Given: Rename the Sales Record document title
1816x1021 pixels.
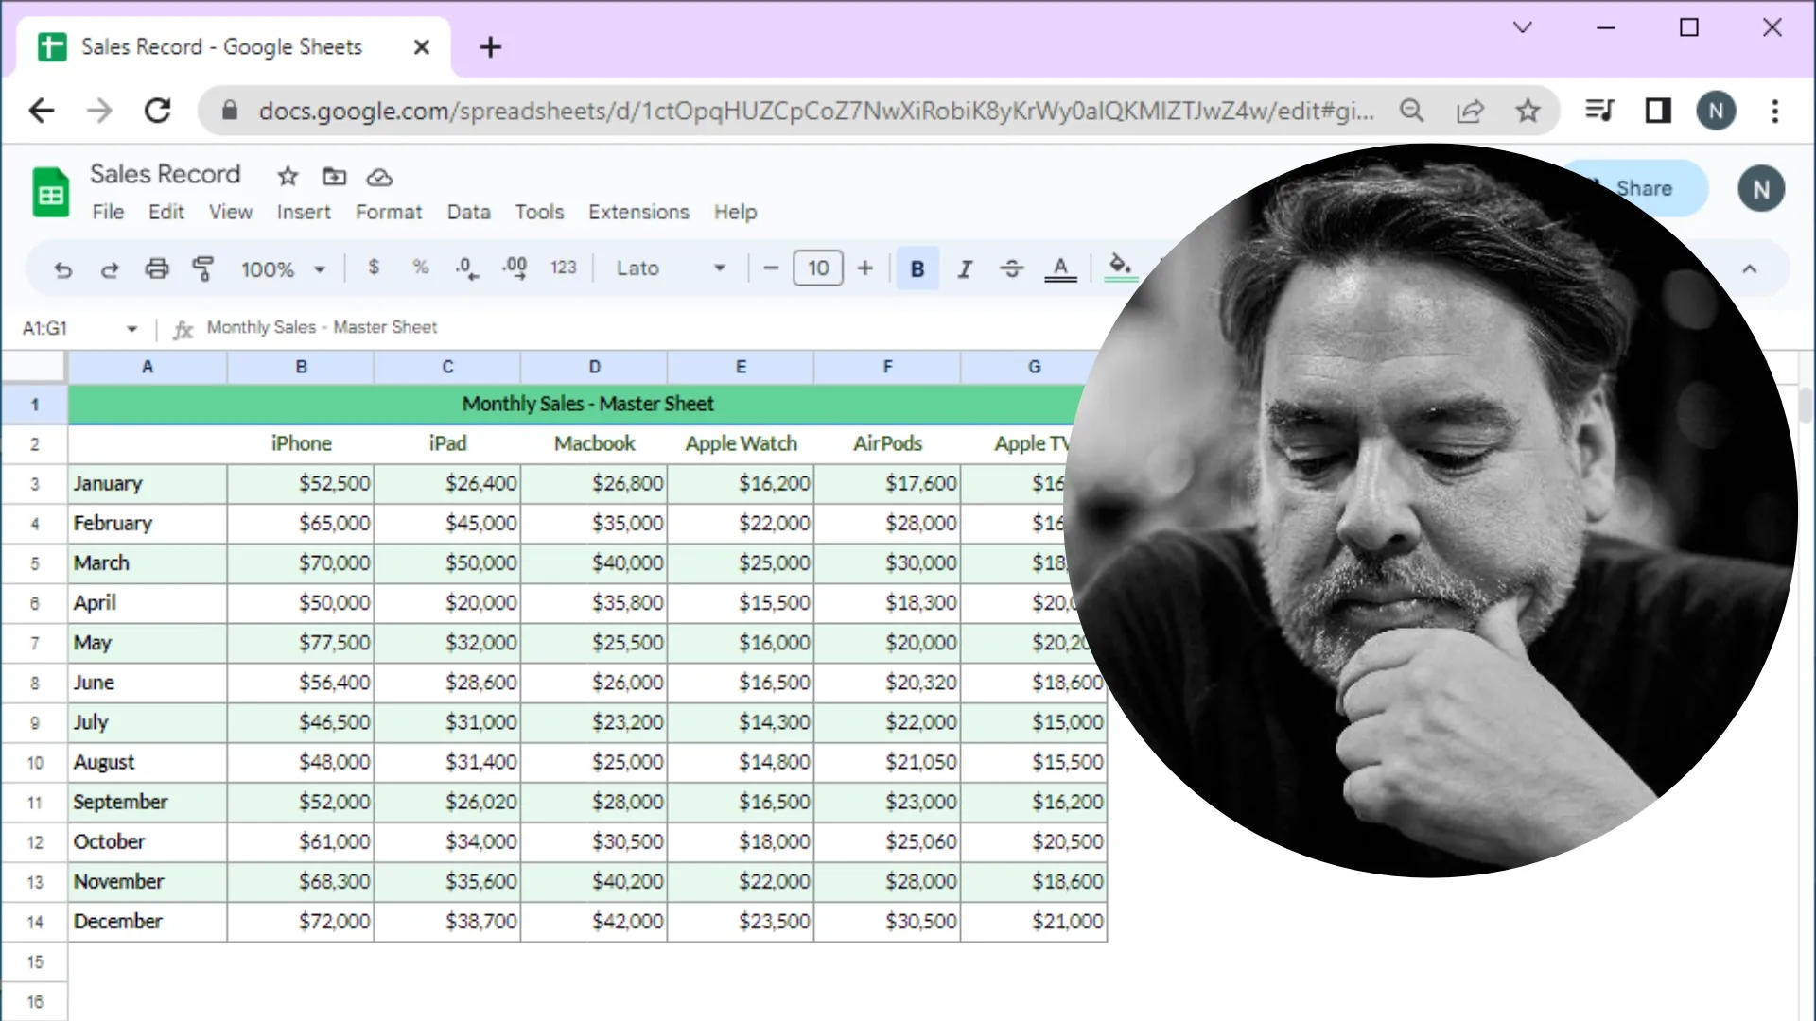Looking at the screenshot, I should pyautogui.click(x=166, y=174).
